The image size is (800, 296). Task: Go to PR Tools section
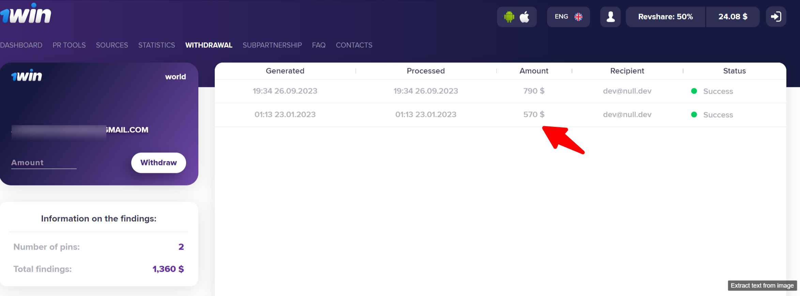69,45
